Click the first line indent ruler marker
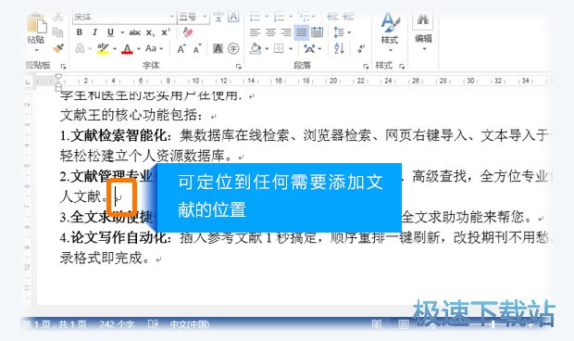The width and height of the screenshot is (574, 341). point(58,77)
